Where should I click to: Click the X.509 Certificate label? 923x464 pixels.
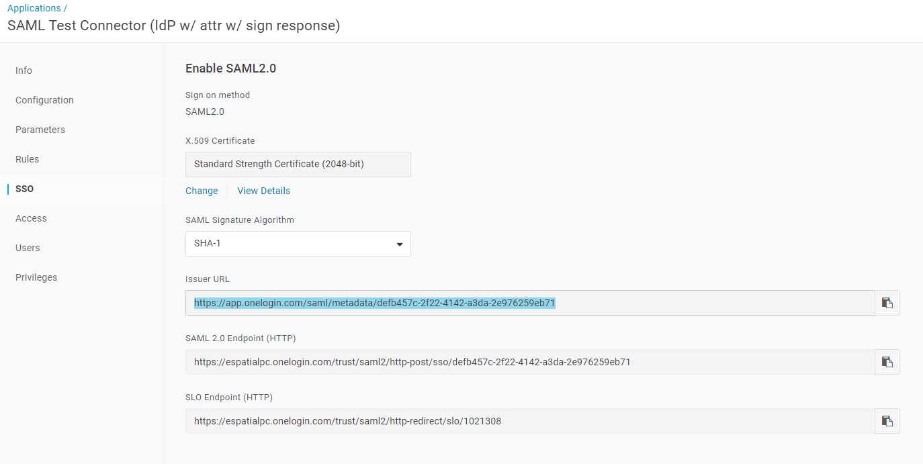pos(220,141)
